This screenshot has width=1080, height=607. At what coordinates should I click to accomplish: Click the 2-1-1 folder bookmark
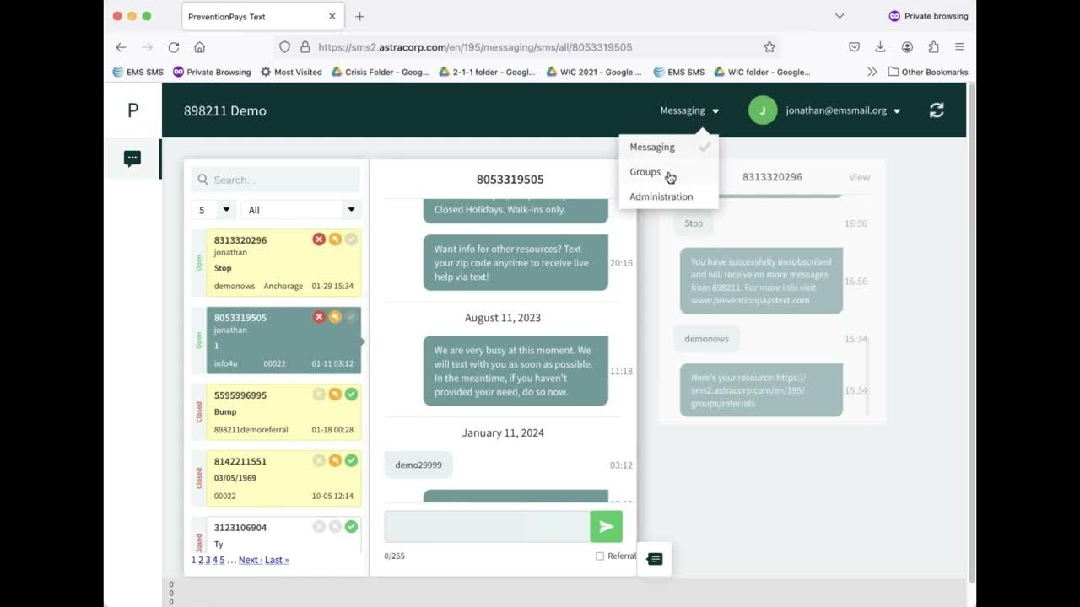487,72
